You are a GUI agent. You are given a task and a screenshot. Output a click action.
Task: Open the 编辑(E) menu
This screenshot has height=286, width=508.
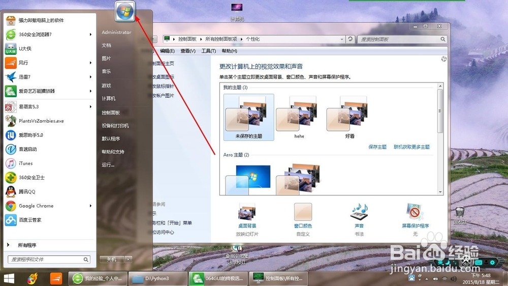tap(167, 51)
